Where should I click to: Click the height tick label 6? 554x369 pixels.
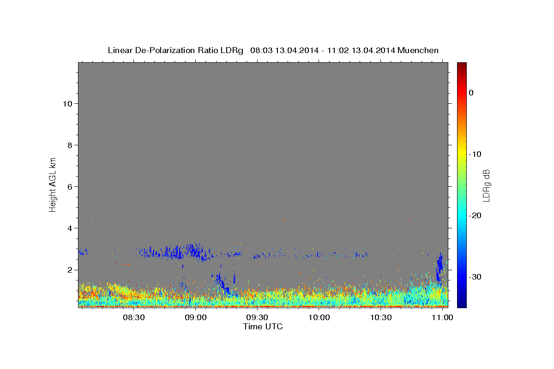(69, 186)
